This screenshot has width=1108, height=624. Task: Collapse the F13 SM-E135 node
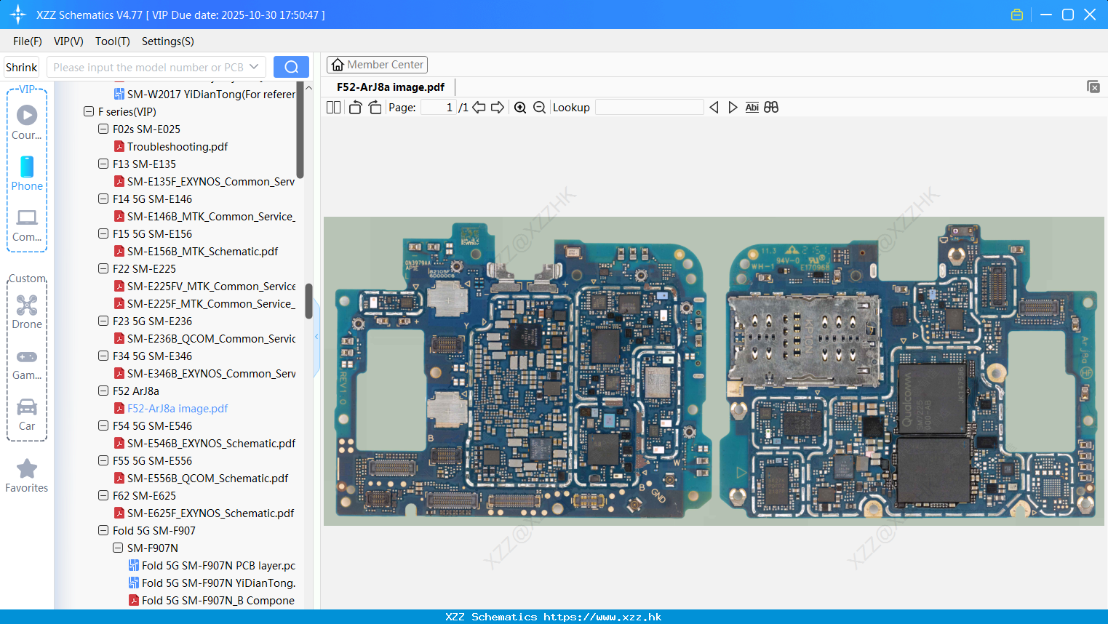pos(103,164)
